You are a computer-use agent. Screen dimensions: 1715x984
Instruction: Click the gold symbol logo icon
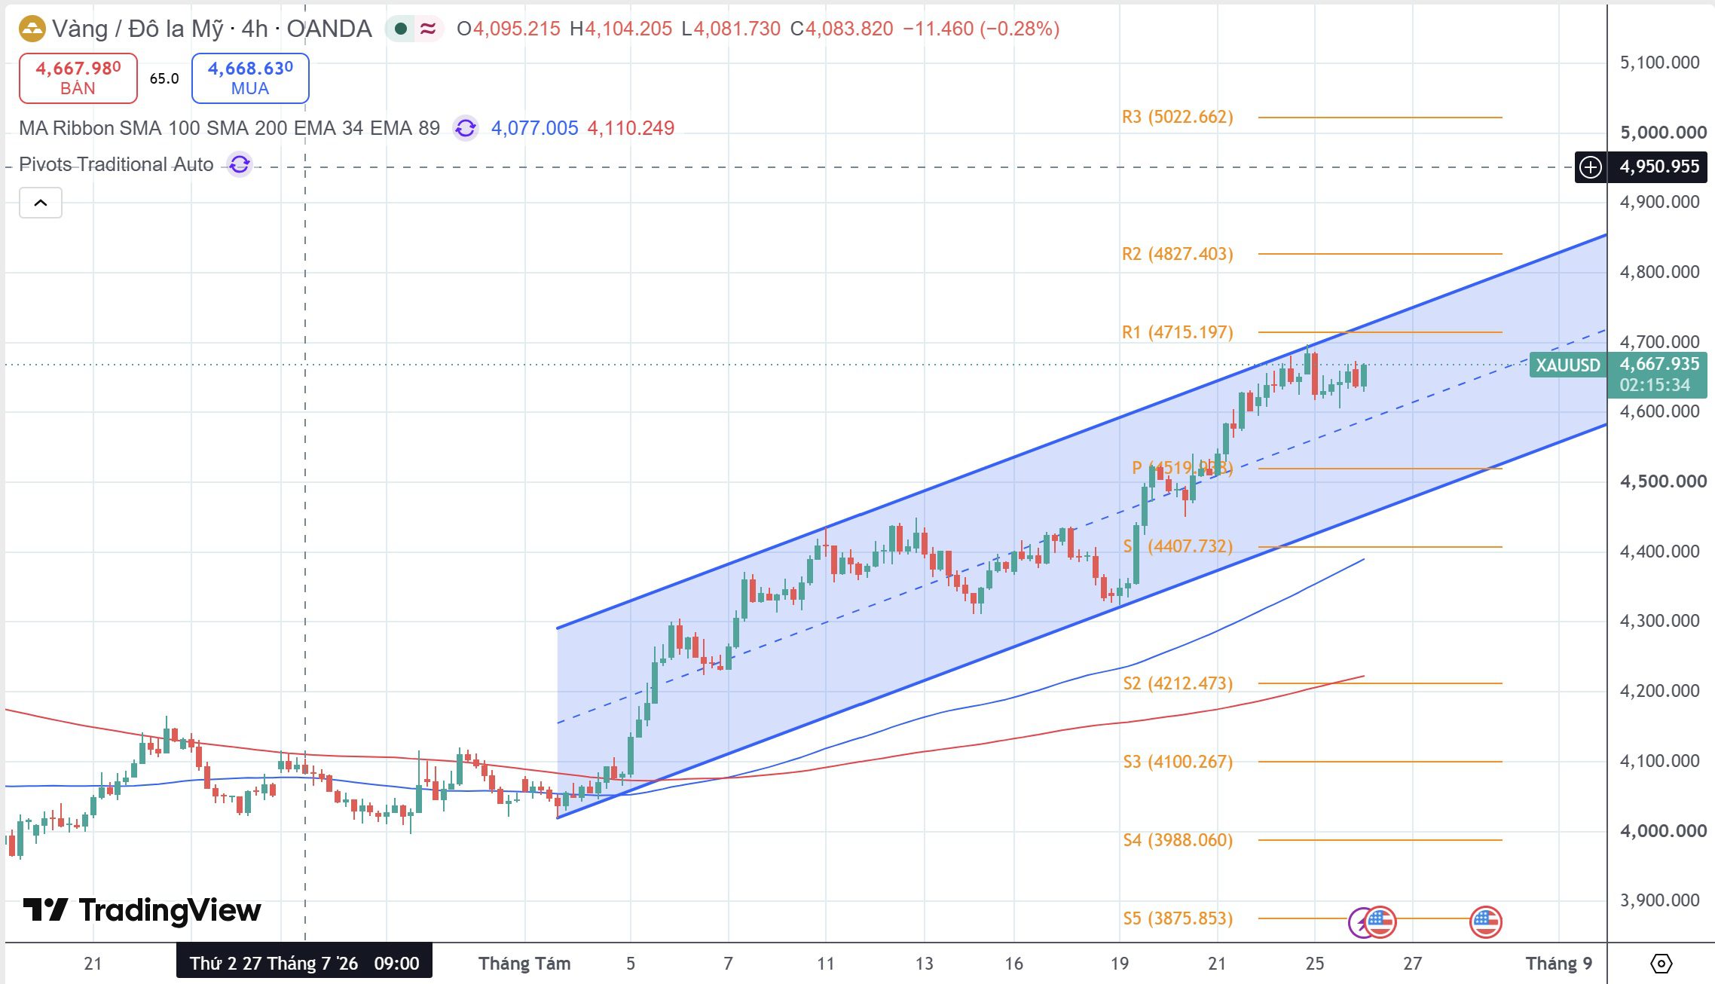point(32,29)
